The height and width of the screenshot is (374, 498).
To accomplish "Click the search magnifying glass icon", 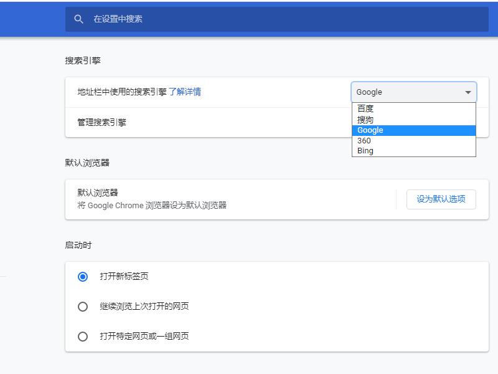I will point(78,19).
